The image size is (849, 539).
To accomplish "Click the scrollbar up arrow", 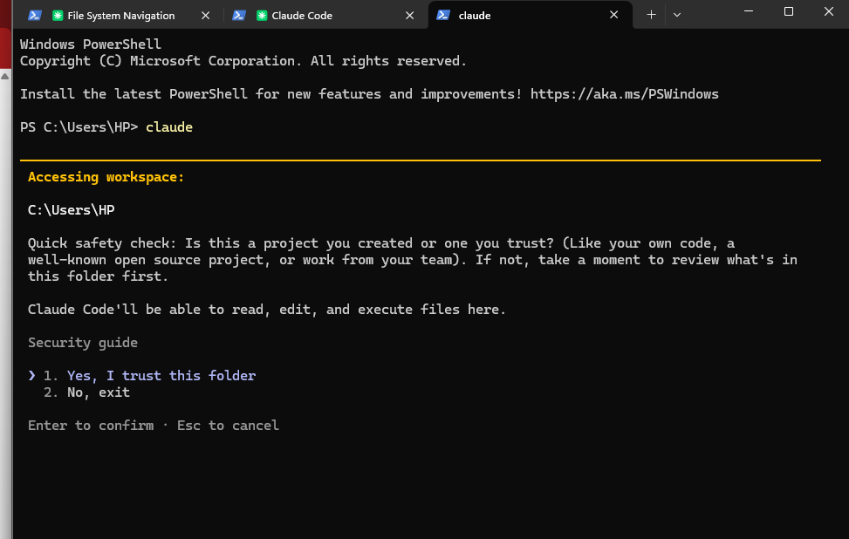I will point(5,78).
